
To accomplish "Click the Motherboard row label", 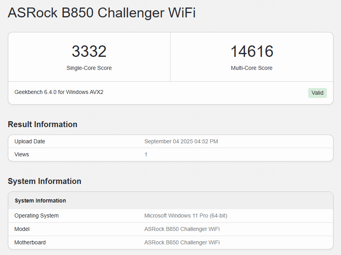I will point(30,242).
